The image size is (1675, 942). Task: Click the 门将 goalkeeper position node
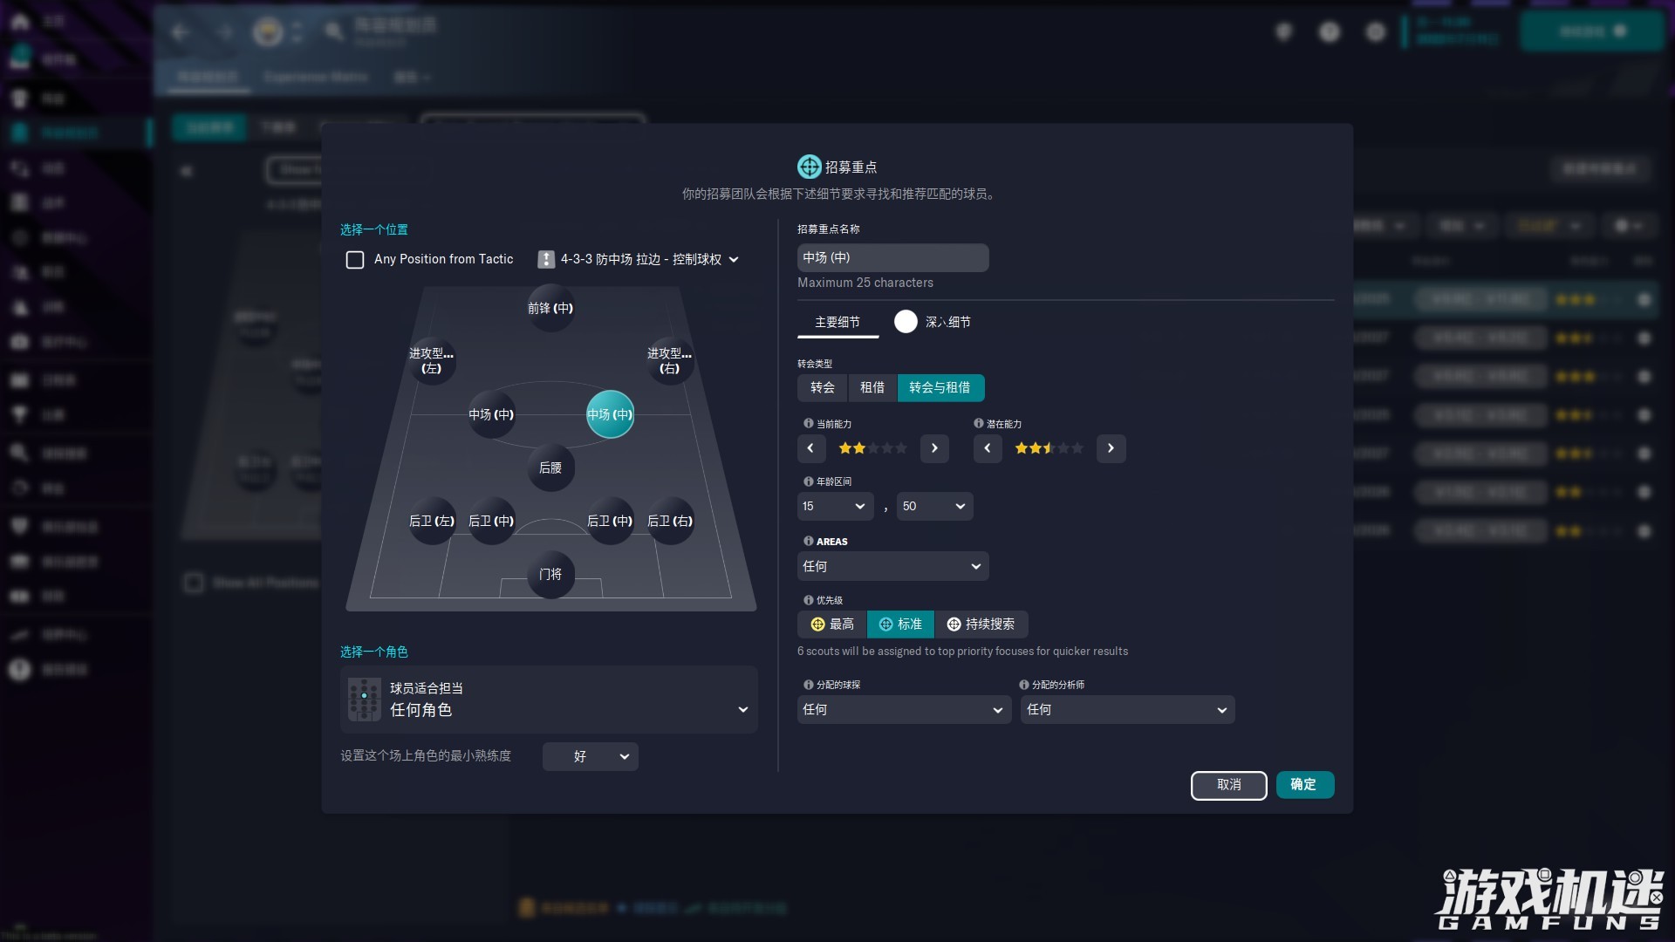550,574
